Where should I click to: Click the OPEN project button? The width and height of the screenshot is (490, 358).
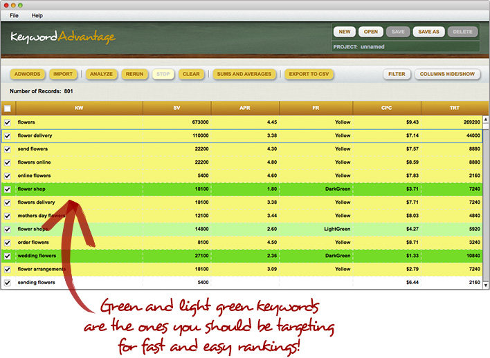coord(371,32)
